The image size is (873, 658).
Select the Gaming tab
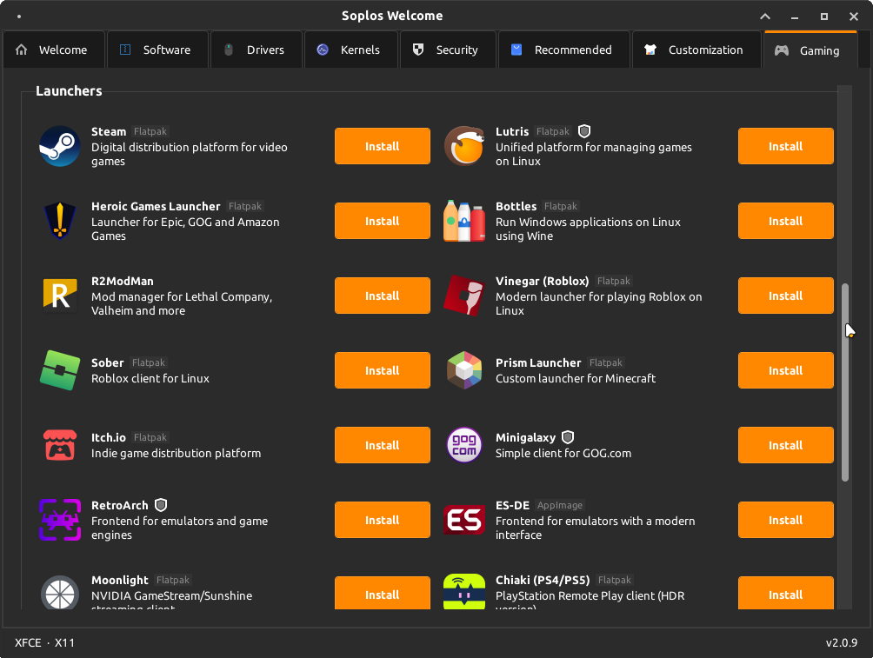(x=810, y=50)
